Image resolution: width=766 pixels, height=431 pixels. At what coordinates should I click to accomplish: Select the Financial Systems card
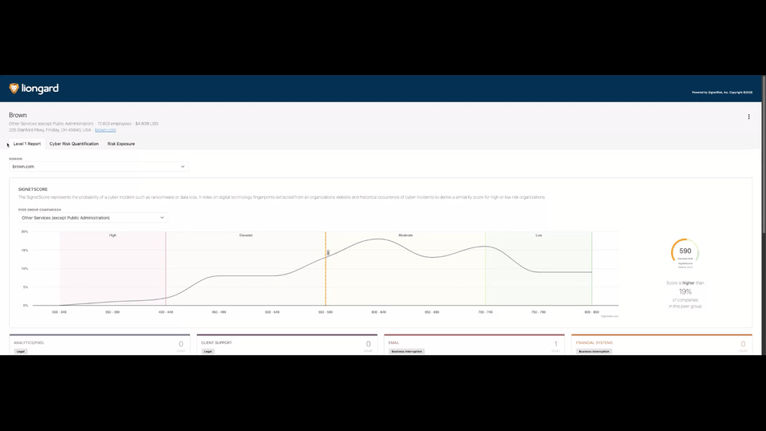pos(662,345)
